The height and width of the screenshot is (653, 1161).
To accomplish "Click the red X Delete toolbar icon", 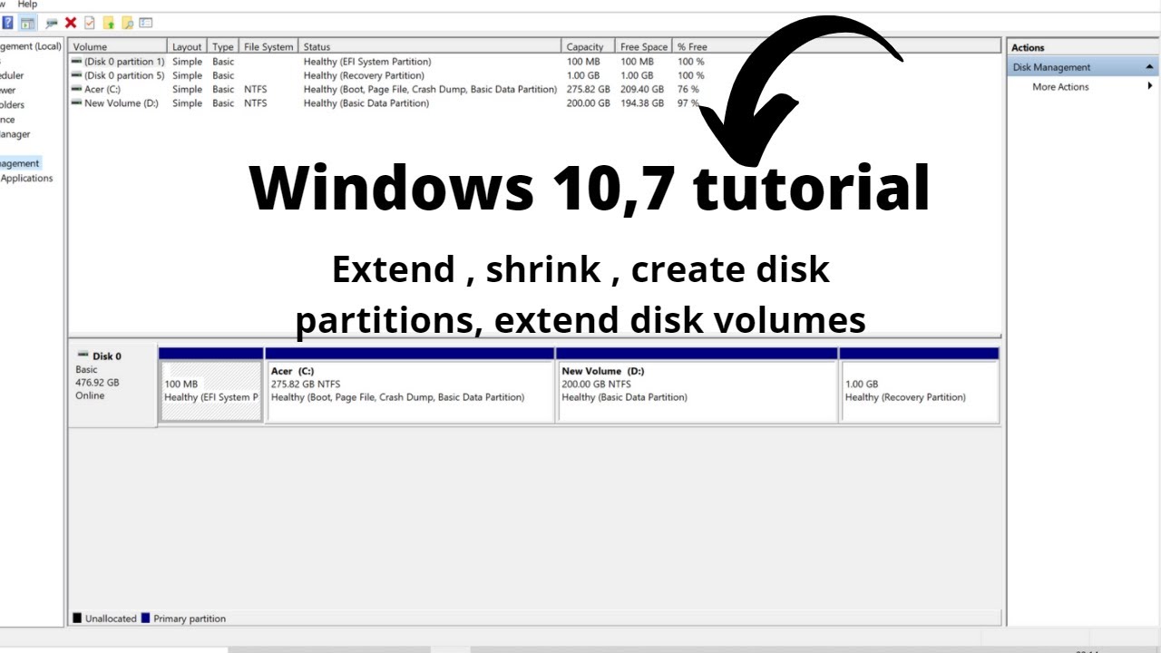I will [70, 24].
